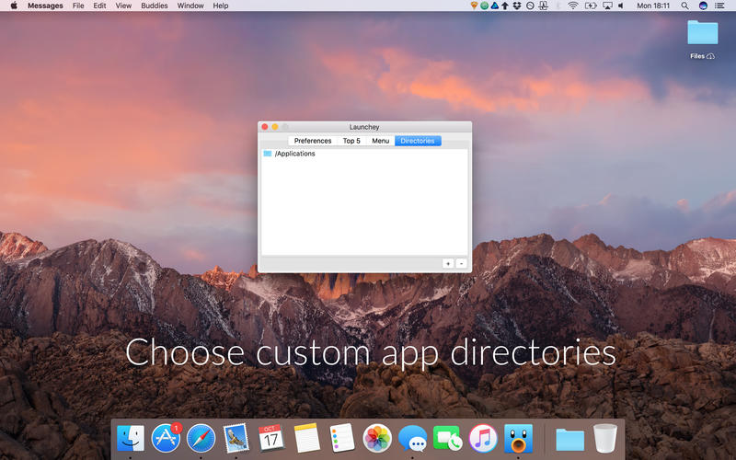Launch Tweetbot from the Dock
736x460 pixels.
click(518, 438)
